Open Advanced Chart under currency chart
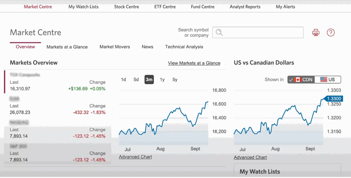Image resolution: width=351 pixels, height=178 pixels. point(250,157)
